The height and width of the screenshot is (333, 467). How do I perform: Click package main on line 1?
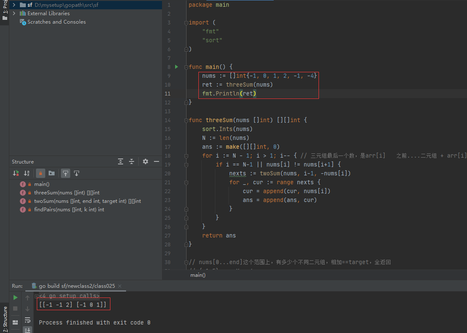tap(209, 5)
